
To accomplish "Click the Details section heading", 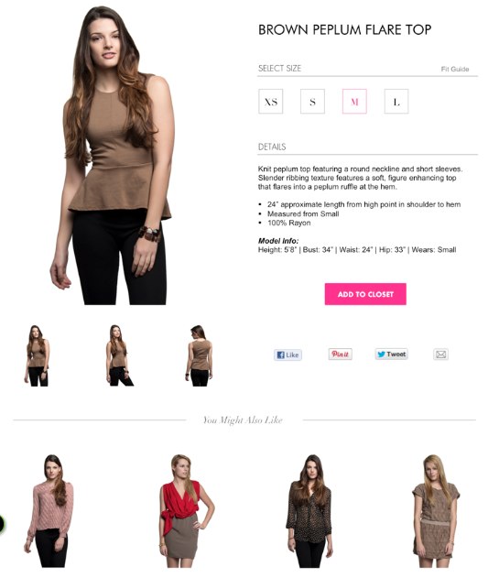I will pyautogui.click(x=272, y=147).
